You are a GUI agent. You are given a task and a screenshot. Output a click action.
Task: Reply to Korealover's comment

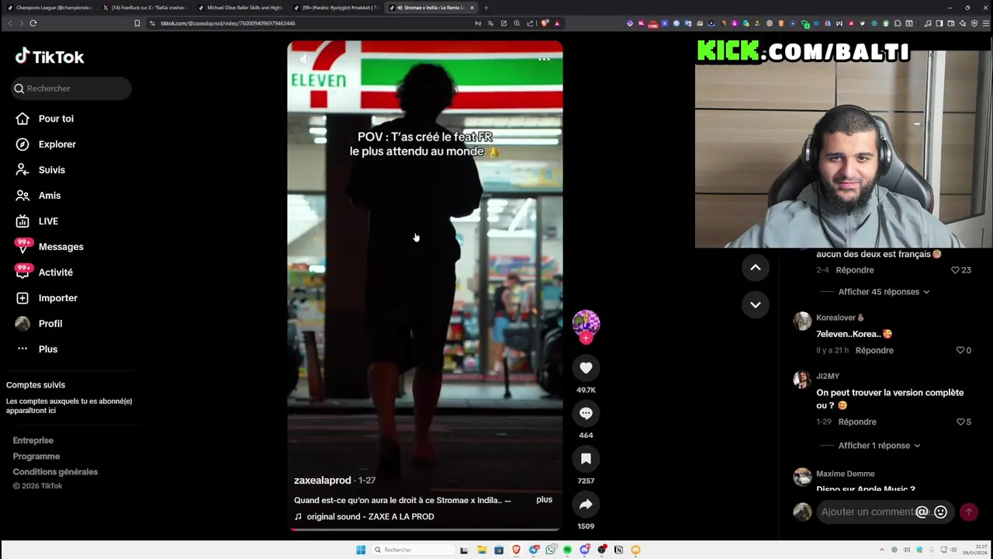(874, 350)
